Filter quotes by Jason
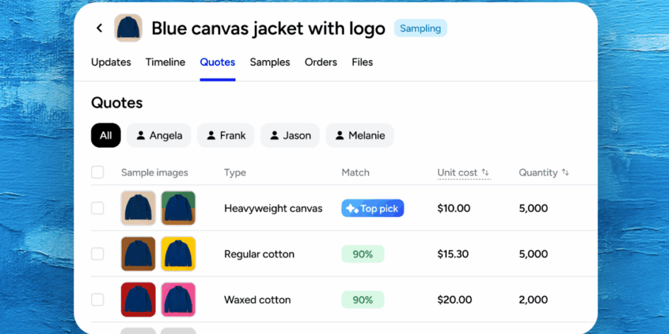The height and width of the screenshot is (334, 669). (x=289, y=136)
